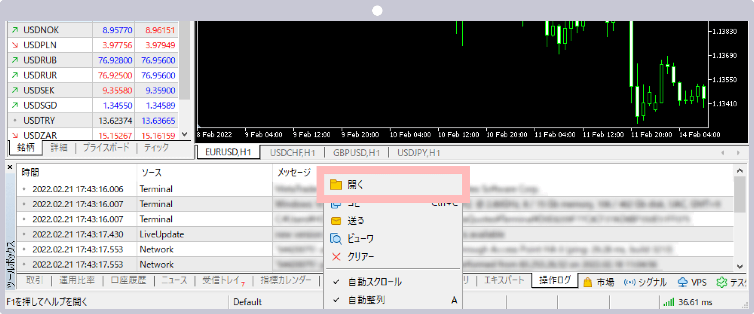Click the market shopping bag icon
This screenshot has width=754, height=314.
point(587,282)
